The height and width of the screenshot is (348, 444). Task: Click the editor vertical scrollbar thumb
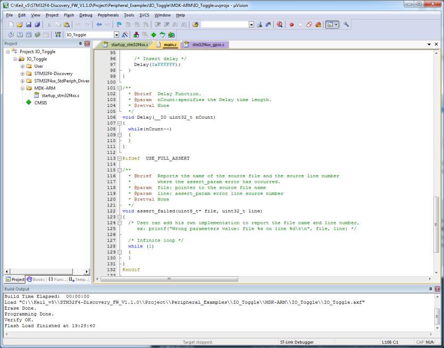(x=436, y=224)
